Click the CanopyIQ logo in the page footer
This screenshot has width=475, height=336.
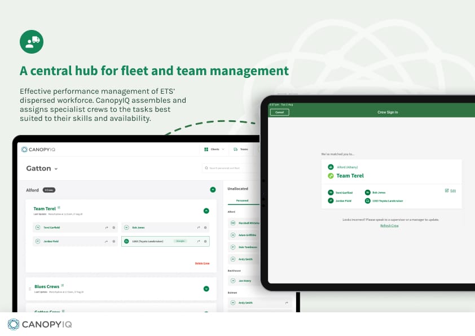click(x=39, y=325)
